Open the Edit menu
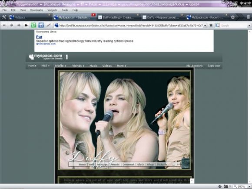 coord(13,10)
